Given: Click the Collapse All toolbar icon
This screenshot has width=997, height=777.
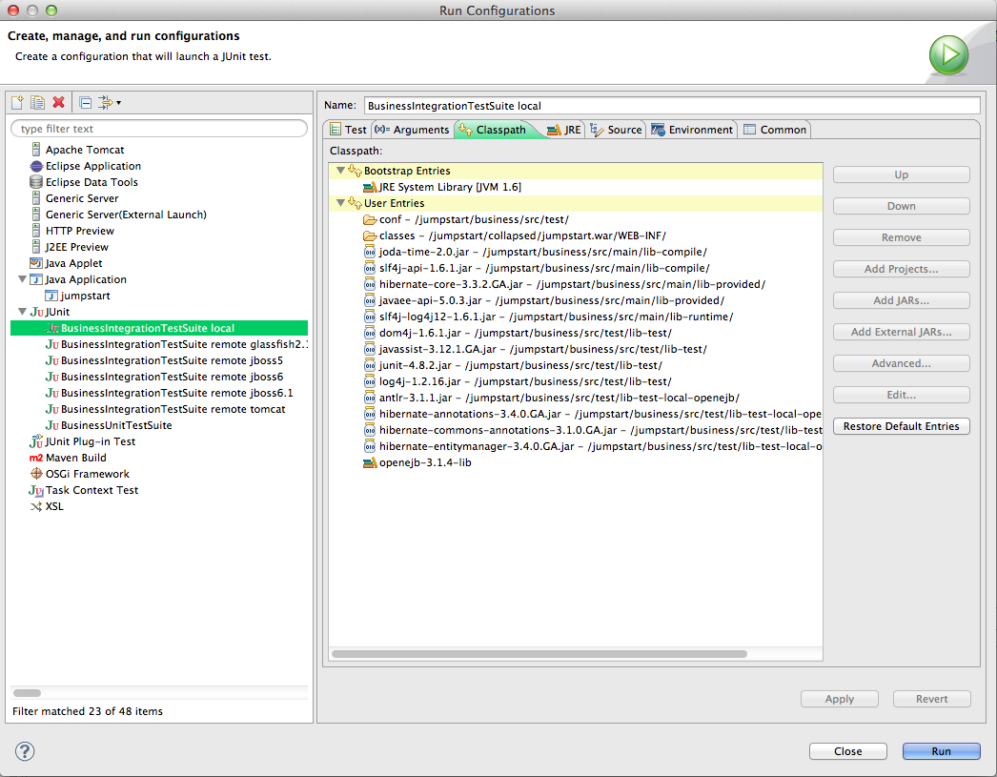Looking at the screenshot, I should 85,103.
